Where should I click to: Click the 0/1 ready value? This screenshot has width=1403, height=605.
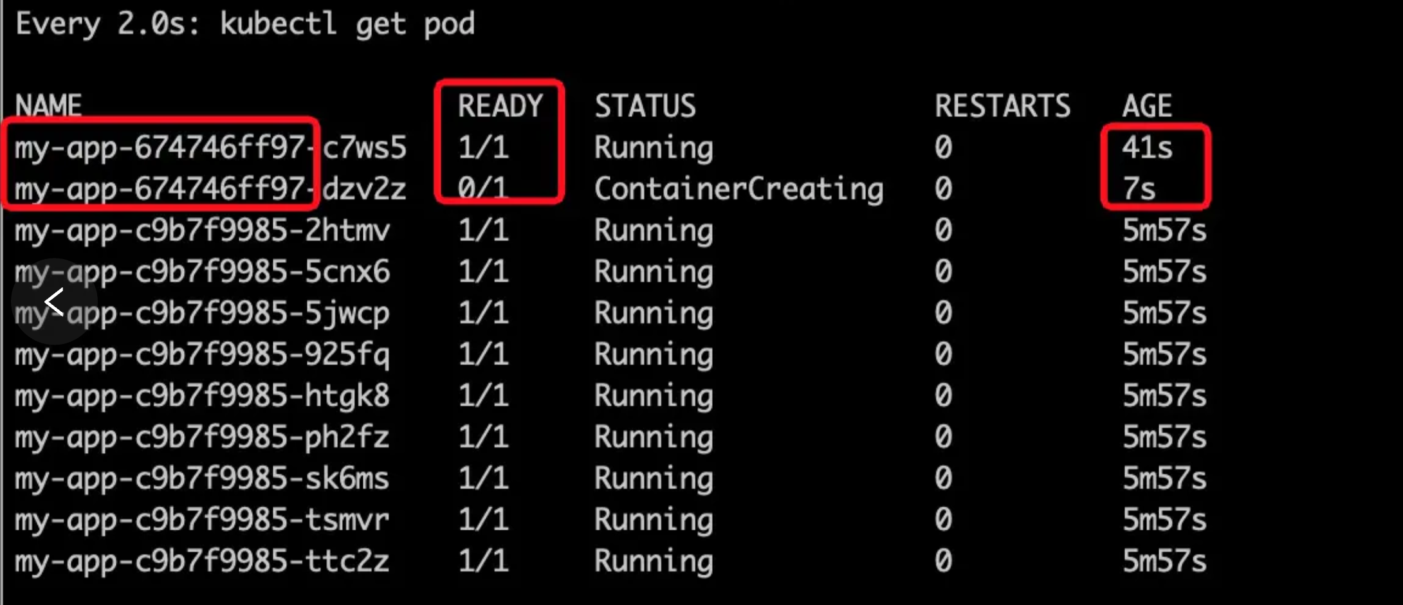[x=483, y=189]
